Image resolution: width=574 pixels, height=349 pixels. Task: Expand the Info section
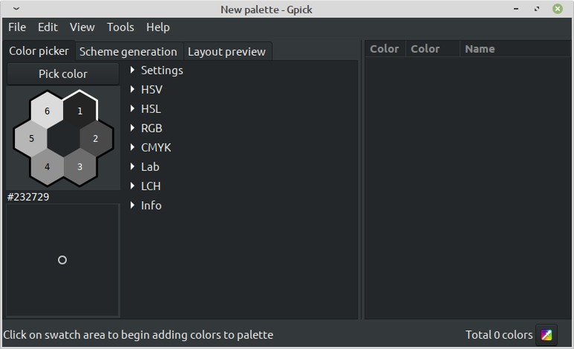click(x=146, y=205)
